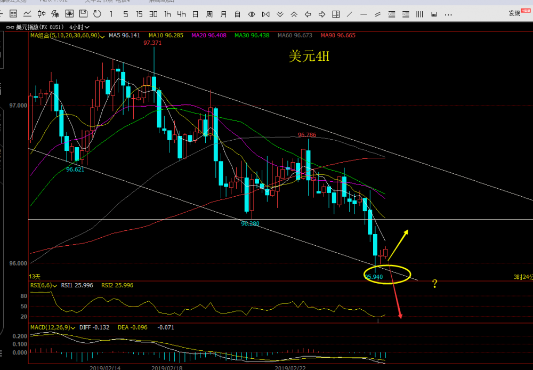Expand the MACD(12,26,9) indicator dropdown
Image resolution: width=533 pixels, height=370 pixels.
53,327
